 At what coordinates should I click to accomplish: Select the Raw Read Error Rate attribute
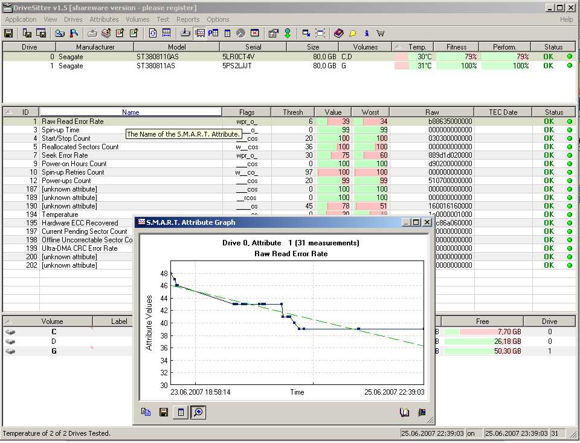coord(289,121)
